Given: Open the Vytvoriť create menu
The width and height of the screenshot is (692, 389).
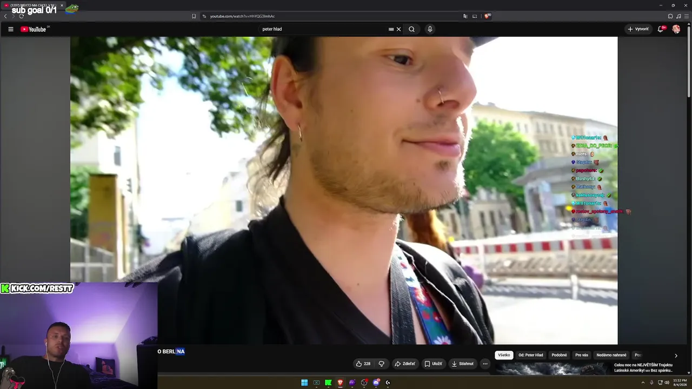Looking at the screenshot, I should coord(638,29).
